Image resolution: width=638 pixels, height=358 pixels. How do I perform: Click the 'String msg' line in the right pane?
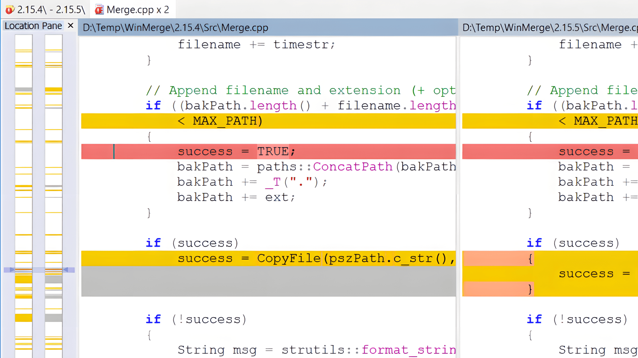pyautogui.click(x=598, y=350)
